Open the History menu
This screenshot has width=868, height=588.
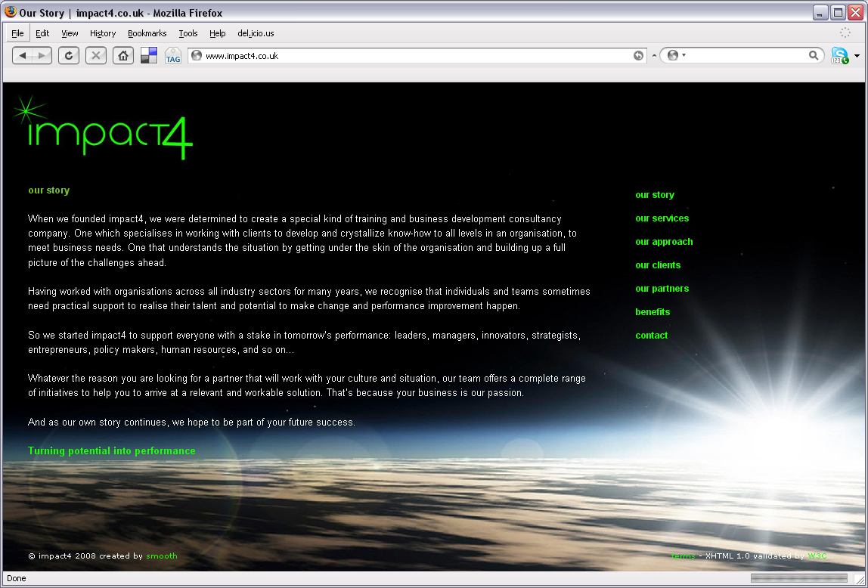coord(103,33)
